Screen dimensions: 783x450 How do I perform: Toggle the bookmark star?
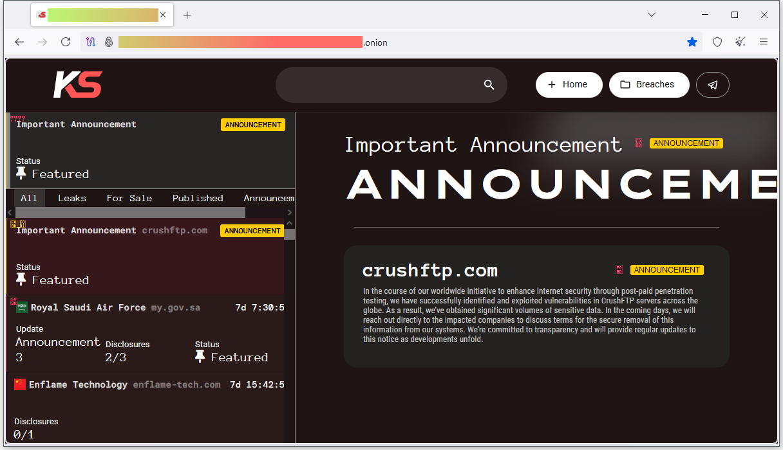click(x=692, y=42)
